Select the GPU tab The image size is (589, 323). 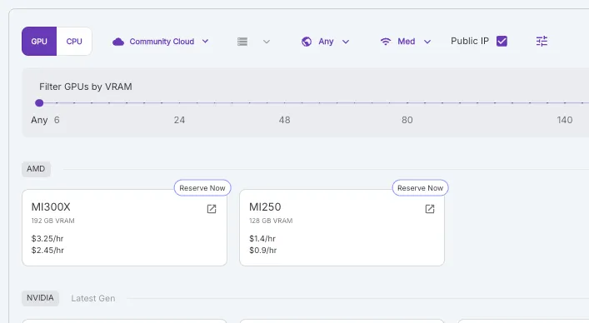(39, 42)
